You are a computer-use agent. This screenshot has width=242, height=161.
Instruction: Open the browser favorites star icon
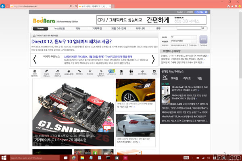(232, 6)
